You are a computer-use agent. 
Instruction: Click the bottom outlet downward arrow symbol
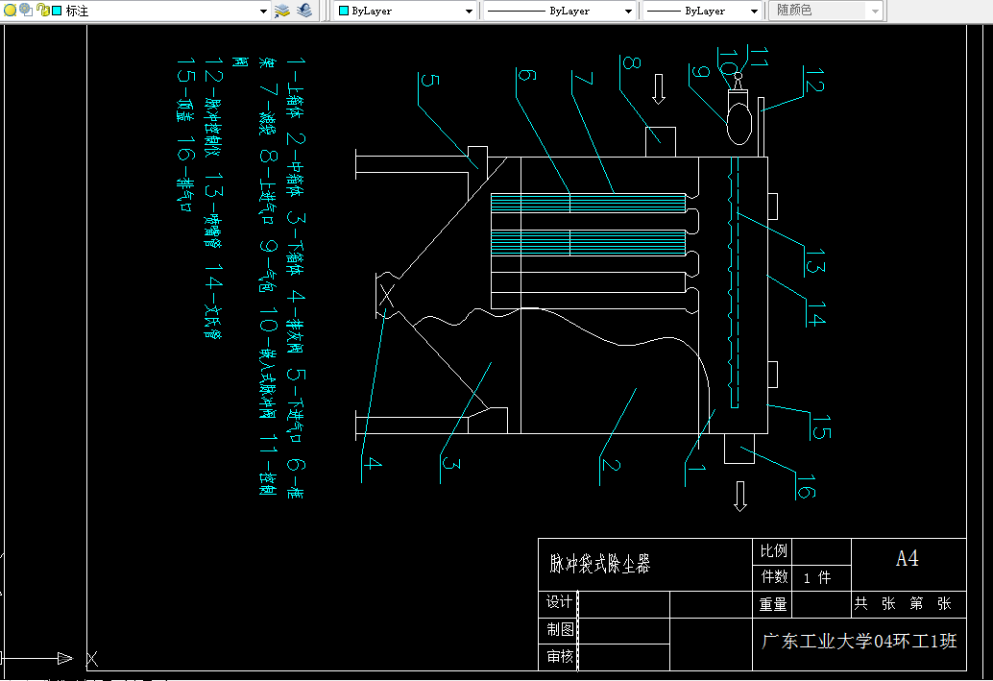(x=739, y=496)
